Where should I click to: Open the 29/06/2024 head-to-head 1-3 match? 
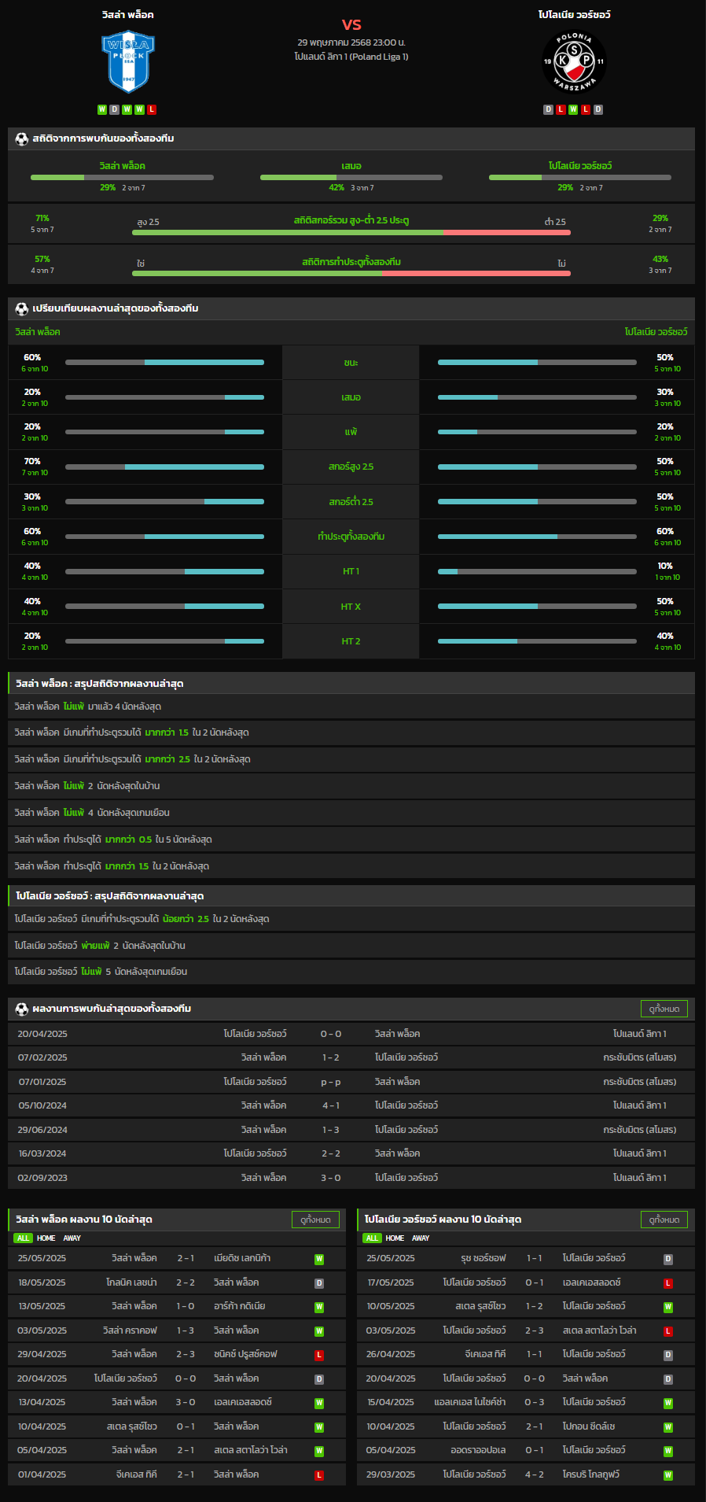(x=351, y=1130)
